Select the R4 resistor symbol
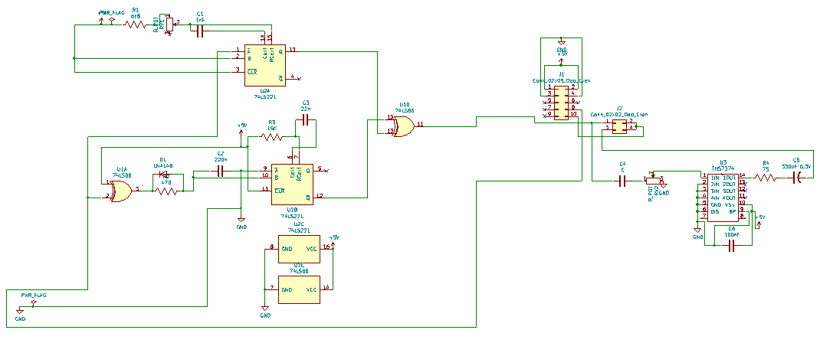820x343 pixels. [766, 178]
